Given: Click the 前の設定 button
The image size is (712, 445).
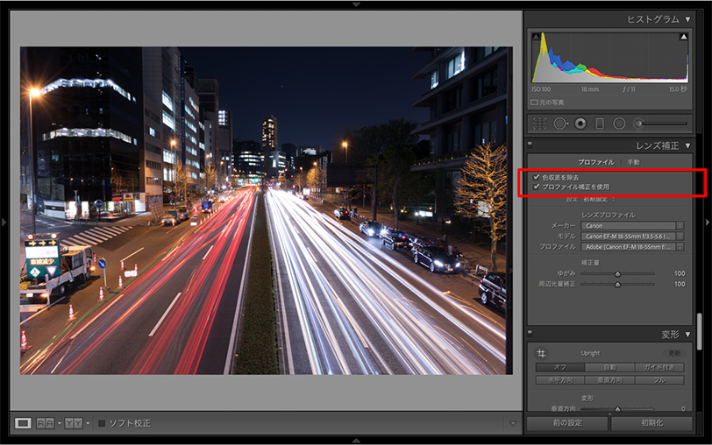Looking at the screenshot, I should click(x=566, y=423).
